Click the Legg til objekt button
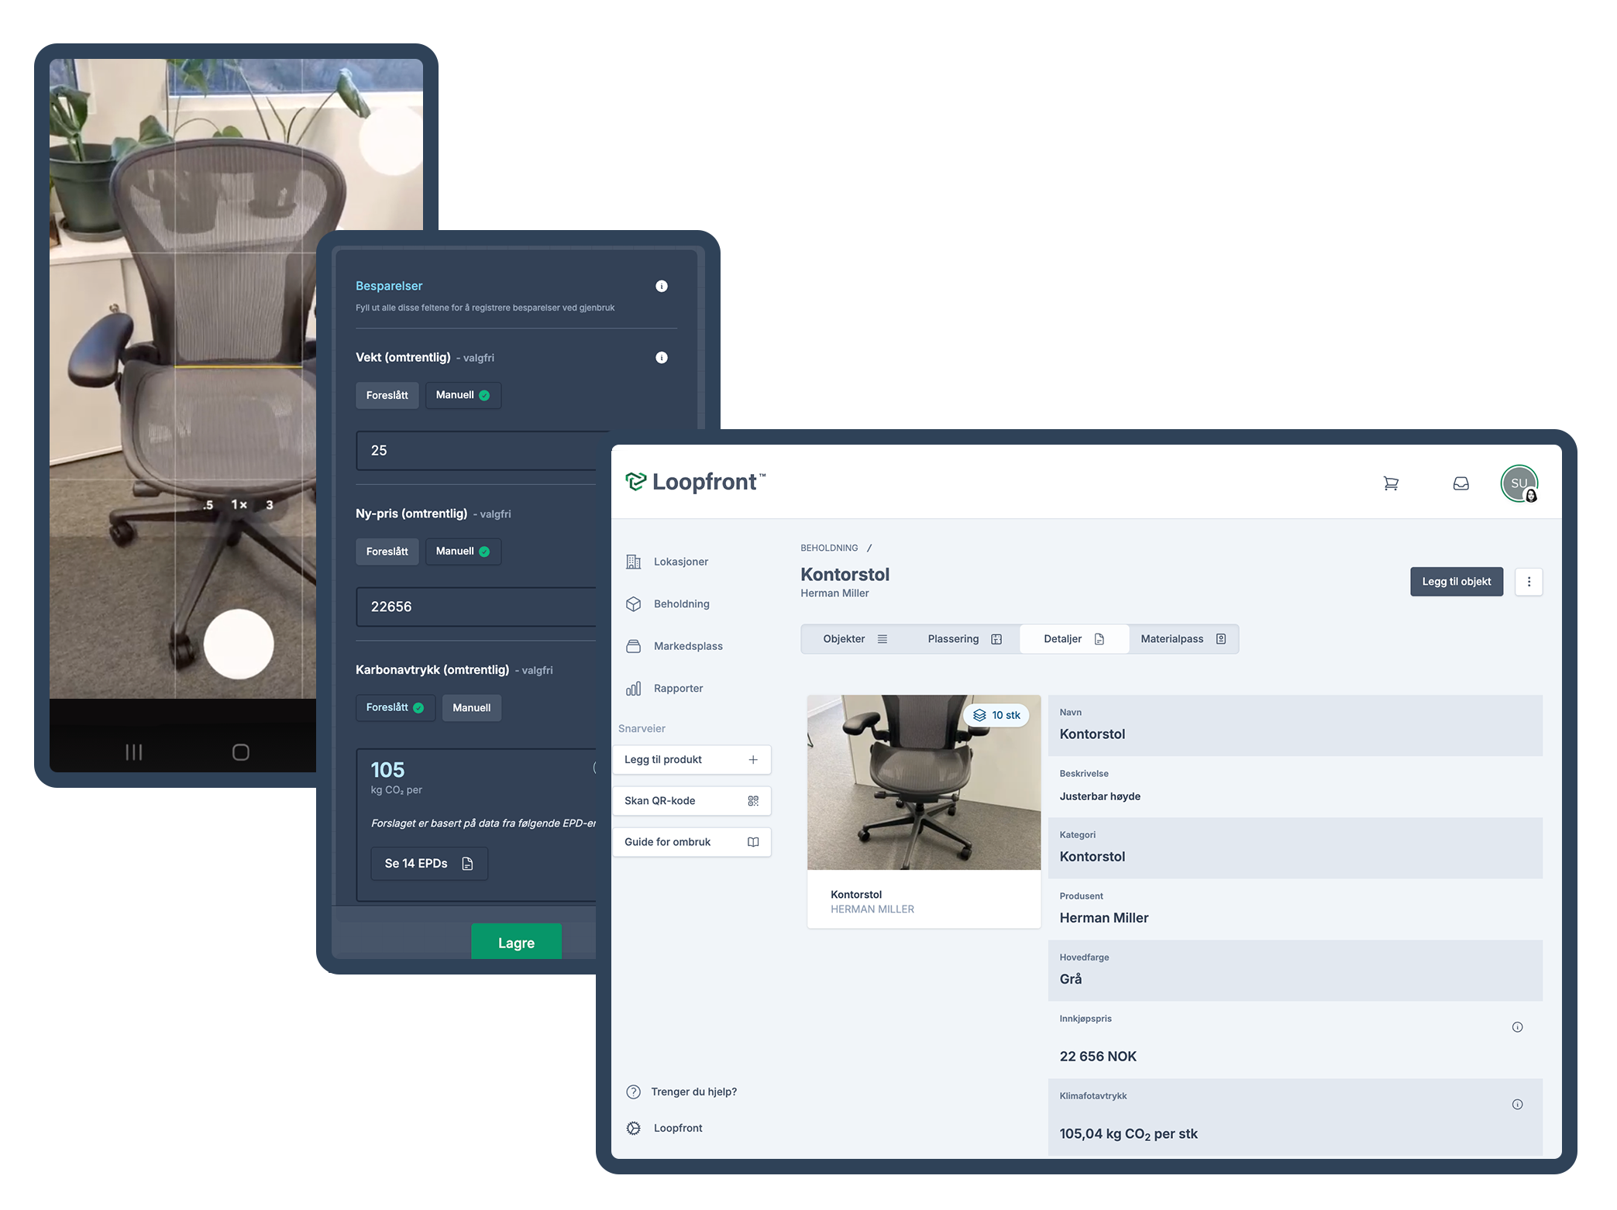 pos(1456,582)
